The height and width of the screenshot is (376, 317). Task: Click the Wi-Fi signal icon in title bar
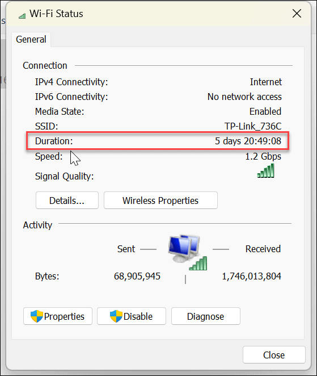[x=22, y=16]
